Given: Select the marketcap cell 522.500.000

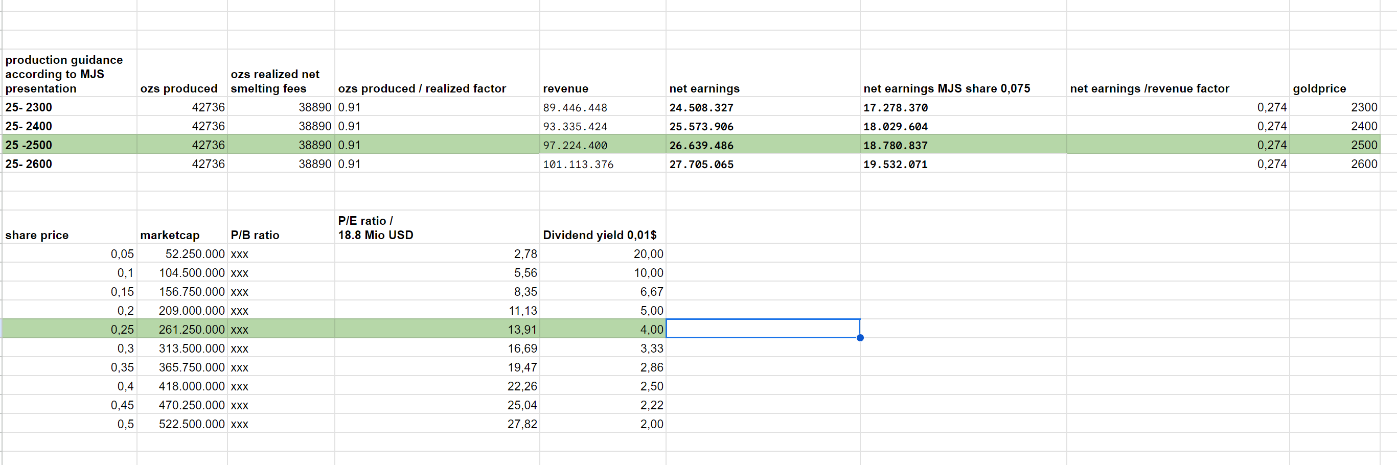Looking at the screenshot, I should coord(192,424).
